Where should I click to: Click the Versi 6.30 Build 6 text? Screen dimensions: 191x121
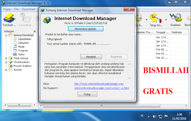[x=86, y=23]
